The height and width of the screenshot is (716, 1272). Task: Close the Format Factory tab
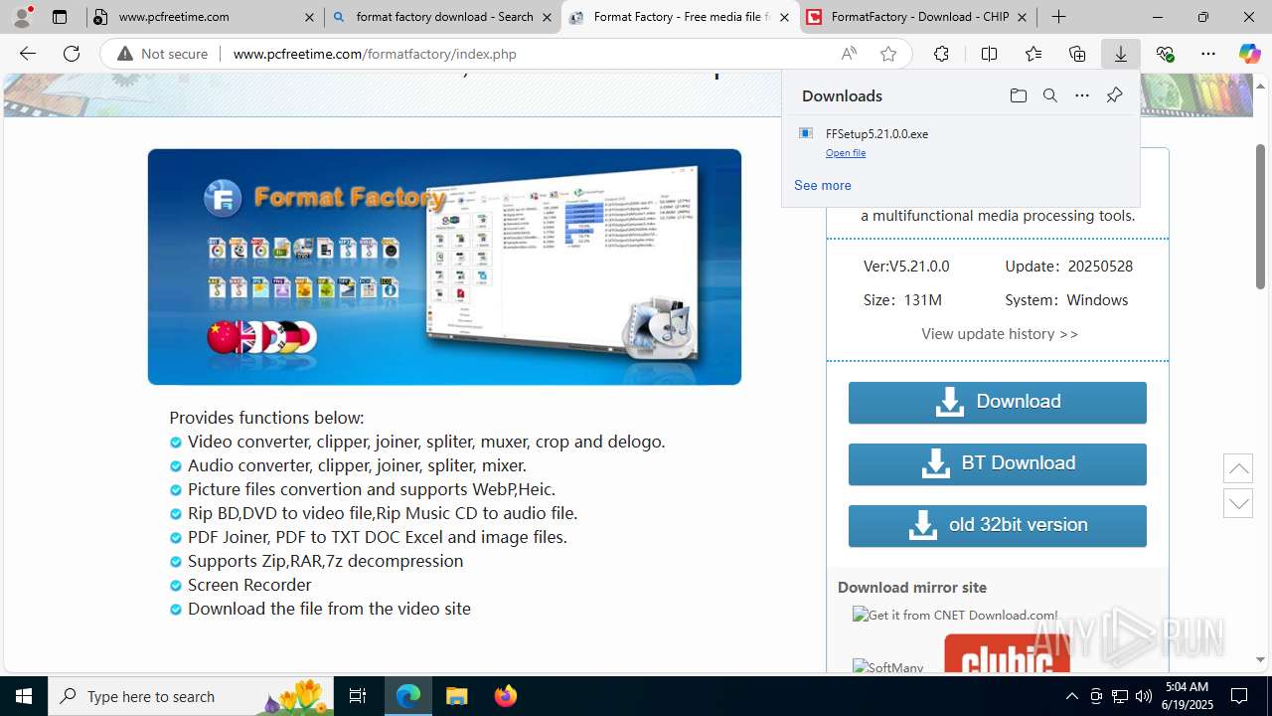[784, 17]
